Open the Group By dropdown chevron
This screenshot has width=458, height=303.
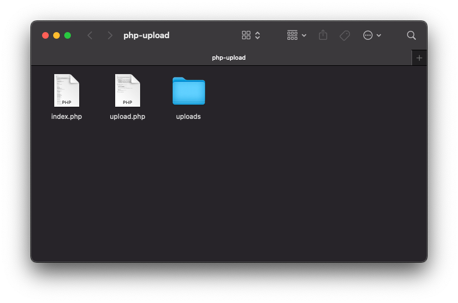point(304,35)
